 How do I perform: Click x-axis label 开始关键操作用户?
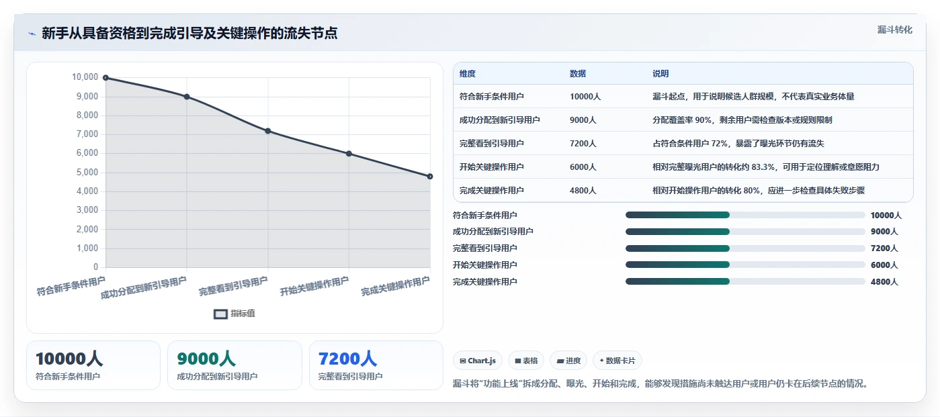tap(314, 287)
